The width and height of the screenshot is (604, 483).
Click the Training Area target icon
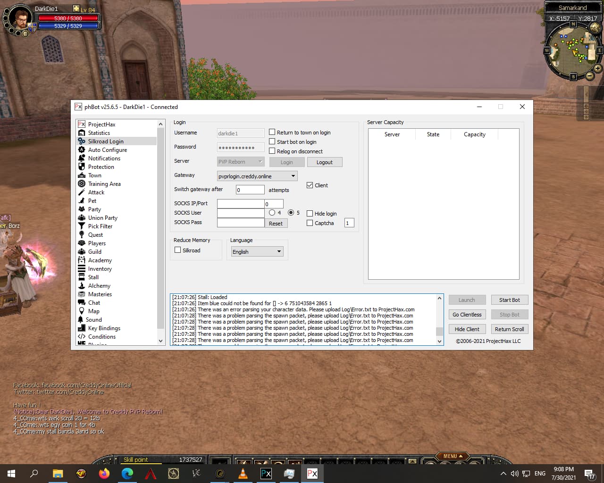click(x=82, y=184)
